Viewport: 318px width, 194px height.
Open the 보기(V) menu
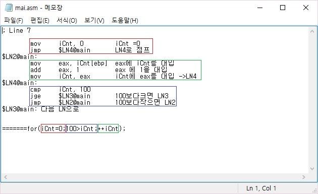(94, 20)
